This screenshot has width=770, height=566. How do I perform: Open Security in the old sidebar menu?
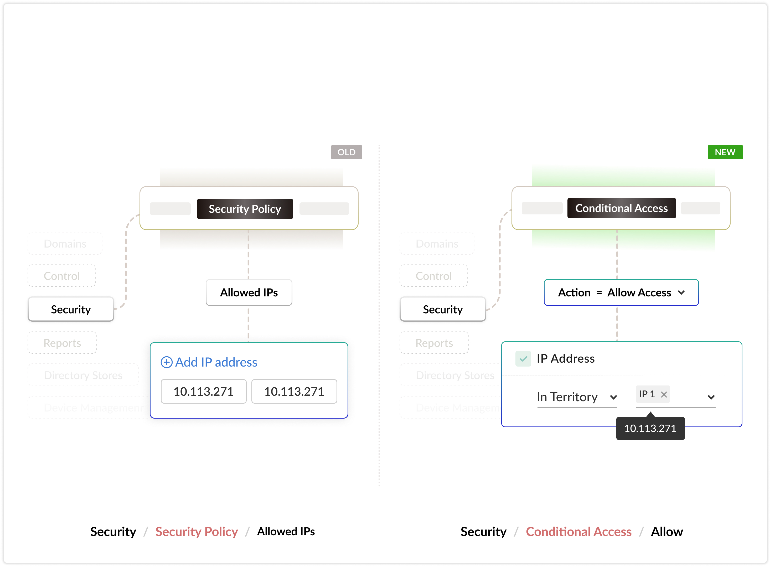point(71,309)
